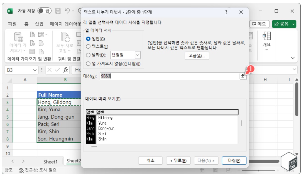The width and height of the screenshot is (302, 176).
Task: Click the formula bar enter checkmark icon
Action: tap(57, 70)
